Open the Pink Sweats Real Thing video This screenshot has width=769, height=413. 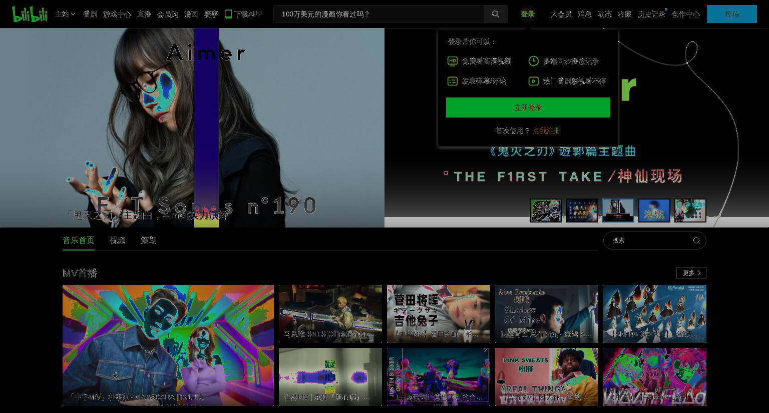pos(546,377)
